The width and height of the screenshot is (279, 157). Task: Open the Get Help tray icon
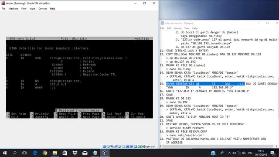tap(213, 153)
